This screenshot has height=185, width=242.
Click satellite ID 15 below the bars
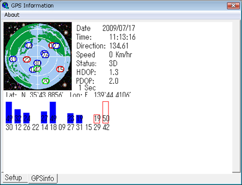click(89, 127)
